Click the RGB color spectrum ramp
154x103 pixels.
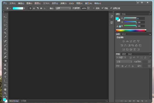131,30
